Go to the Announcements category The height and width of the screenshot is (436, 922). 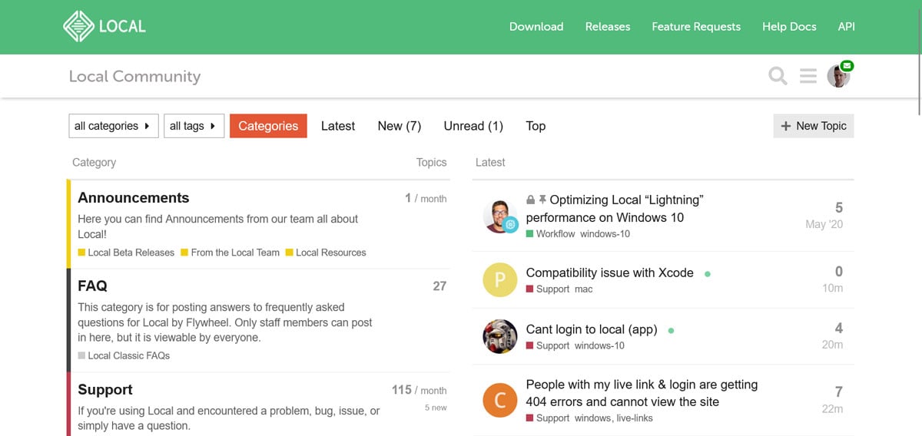pyautogui.click(x=134, y=198)
